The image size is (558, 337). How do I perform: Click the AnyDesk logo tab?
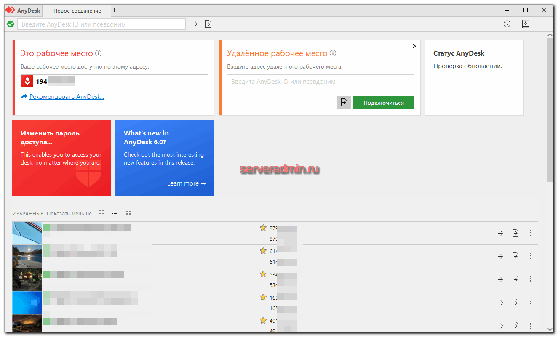coord(23,11)
